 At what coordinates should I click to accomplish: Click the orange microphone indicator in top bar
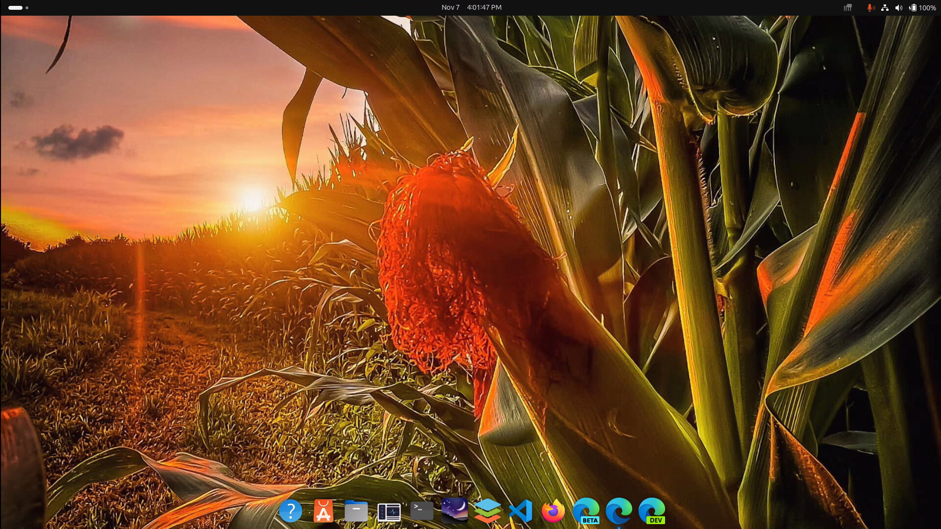click(870, 7)
